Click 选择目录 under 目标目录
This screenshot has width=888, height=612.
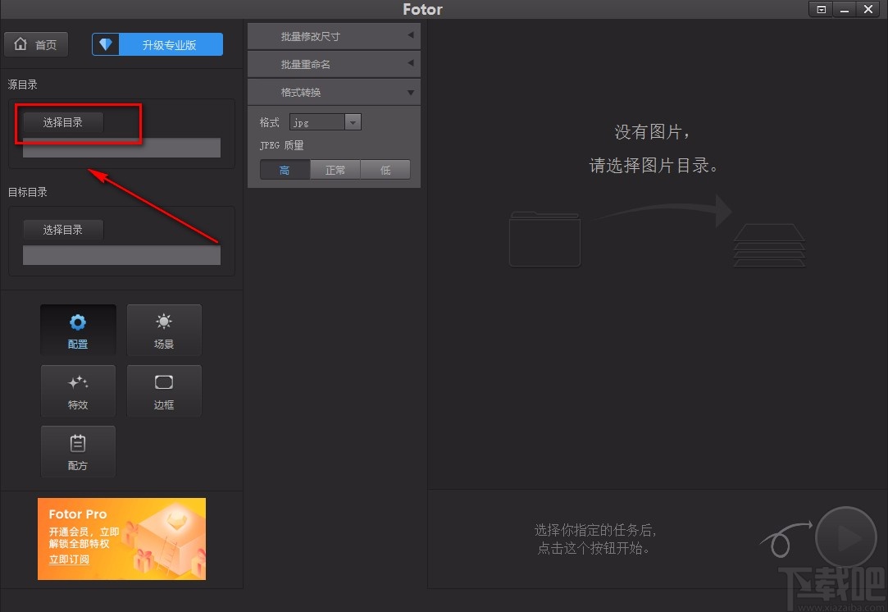pyautogui.click(x=63, y=230)
